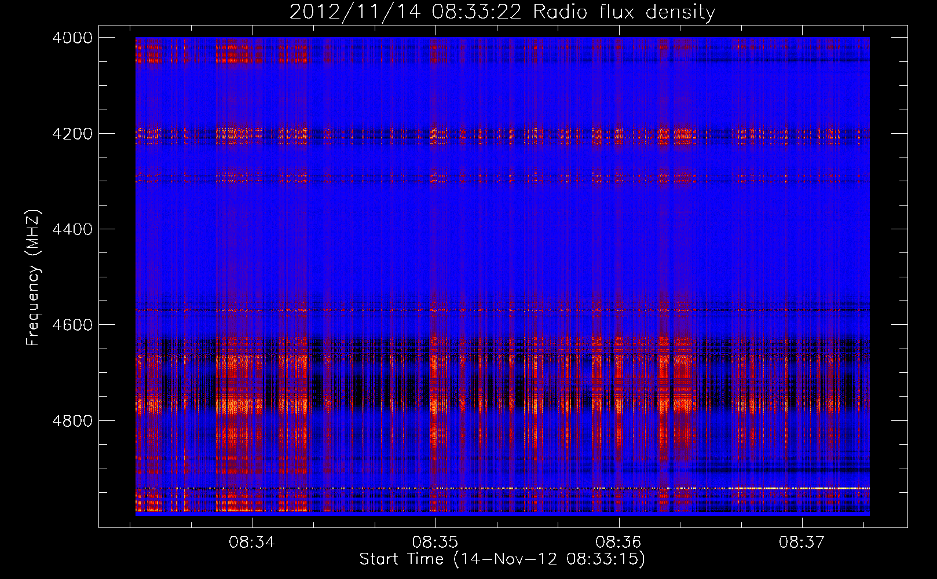
Task: Click the 4200 frequency tick label
Action: (x=72, y=134)
